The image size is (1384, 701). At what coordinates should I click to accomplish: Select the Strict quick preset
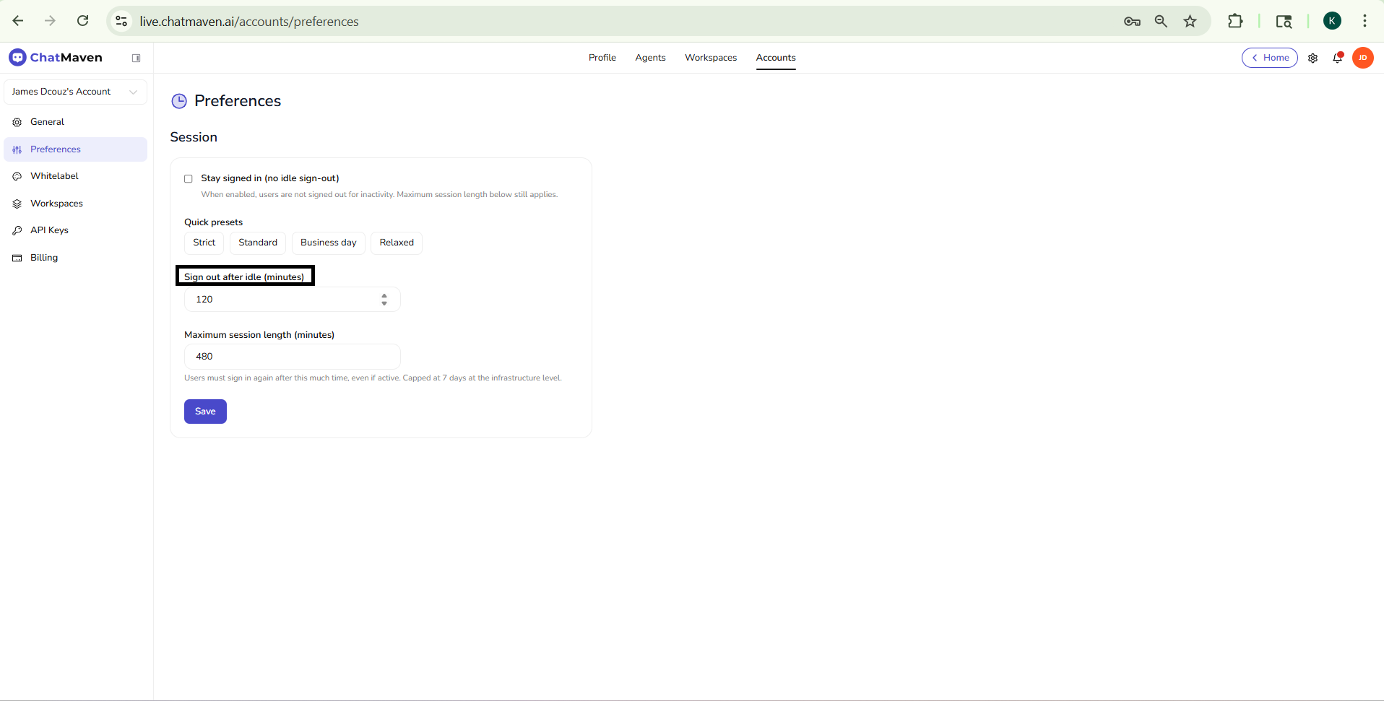click(204, 243)
